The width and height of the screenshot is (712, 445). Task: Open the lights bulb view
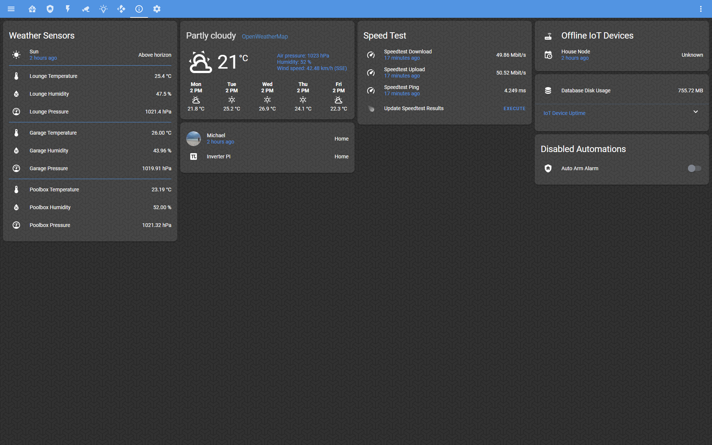[103, 9]
